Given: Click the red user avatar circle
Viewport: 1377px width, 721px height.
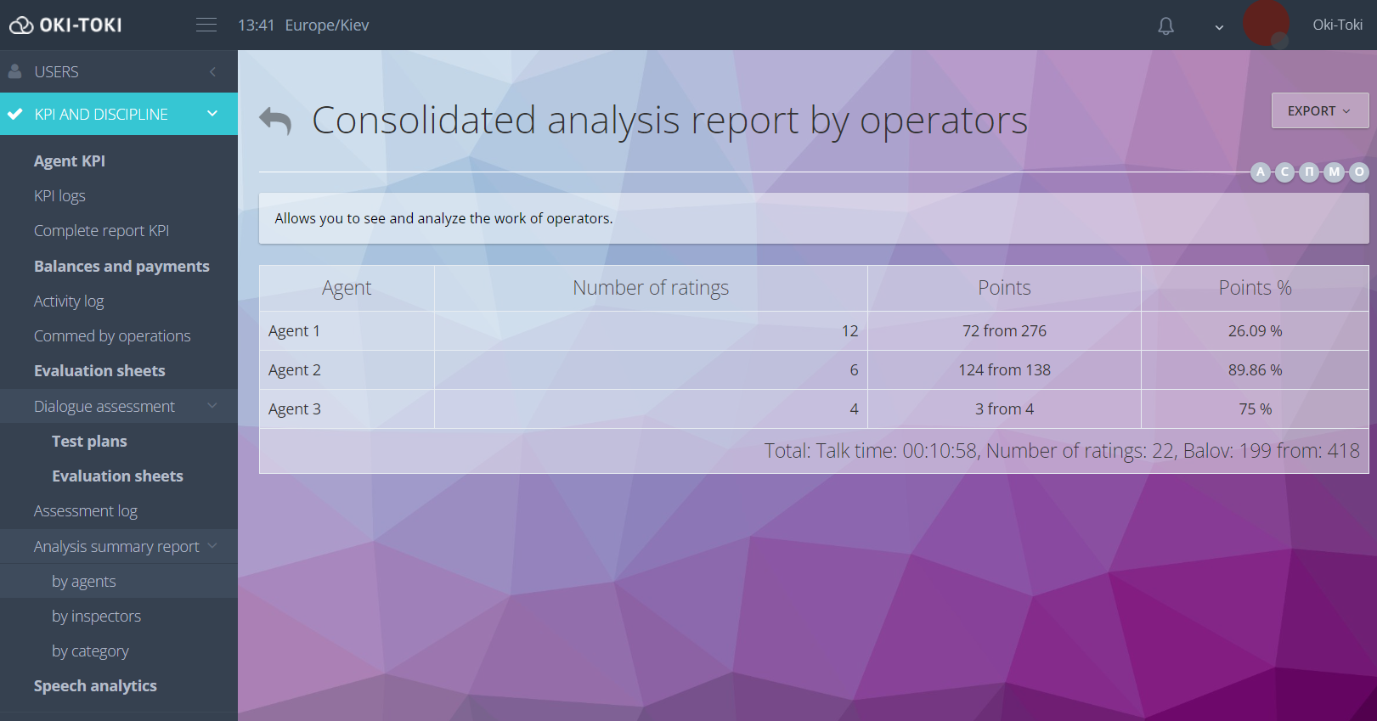Looking at the screenshot, I should pos(1265,24).
